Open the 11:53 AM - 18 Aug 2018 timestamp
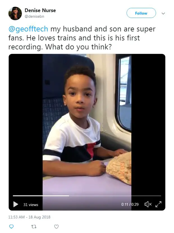Image resolution: width=174 pixels, height=233 pixels. tap(29, 217)
